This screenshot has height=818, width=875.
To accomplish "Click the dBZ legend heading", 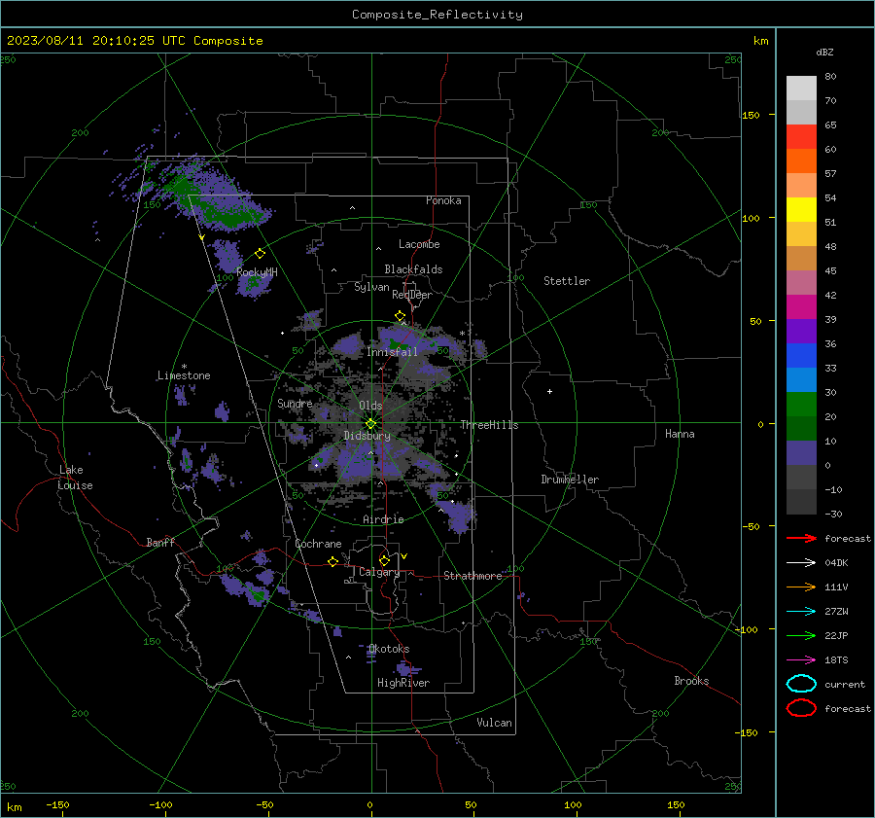I will click(x=824, y=52).
